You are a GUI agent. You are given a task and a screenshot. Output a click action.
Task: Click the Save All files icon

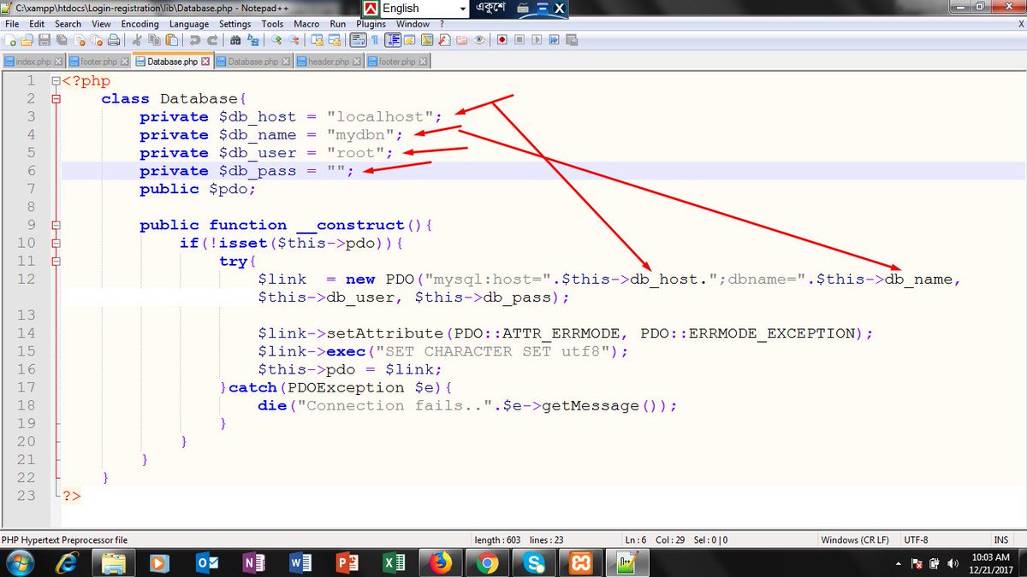(x=62, y=39)
